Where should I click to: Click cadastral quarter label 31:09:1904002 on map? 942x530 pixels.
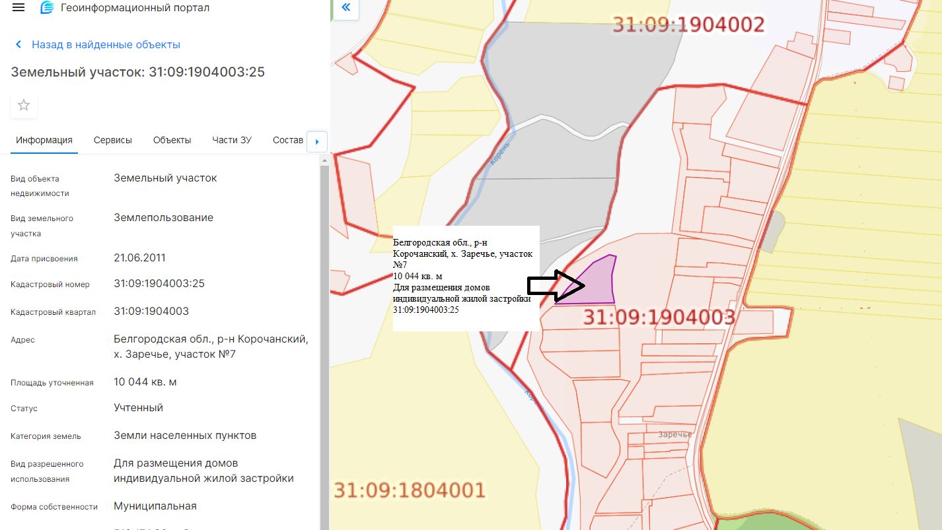click(x=688, y=24)
